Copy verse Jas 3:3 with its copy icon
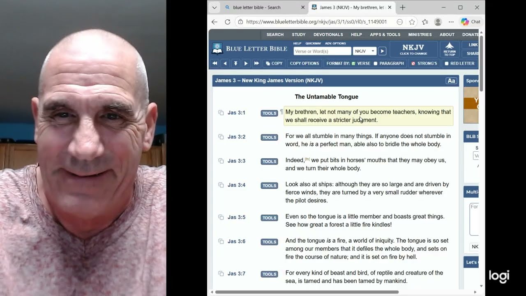Screen dimensions: 526x296 (x=221, y=161)
